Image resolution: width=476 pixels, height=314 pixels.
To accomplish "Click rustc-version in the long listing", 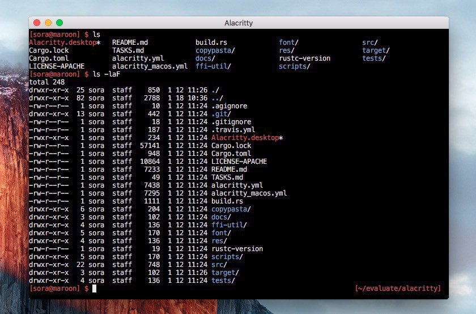I will [x=237, y=248].
